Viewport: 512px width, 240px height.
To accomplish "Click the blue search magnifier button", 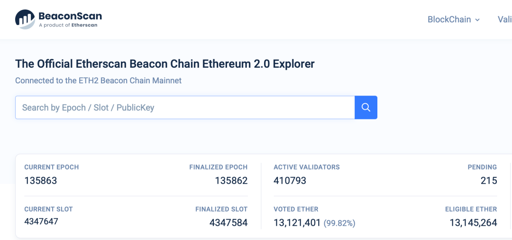I will (366, 107).
